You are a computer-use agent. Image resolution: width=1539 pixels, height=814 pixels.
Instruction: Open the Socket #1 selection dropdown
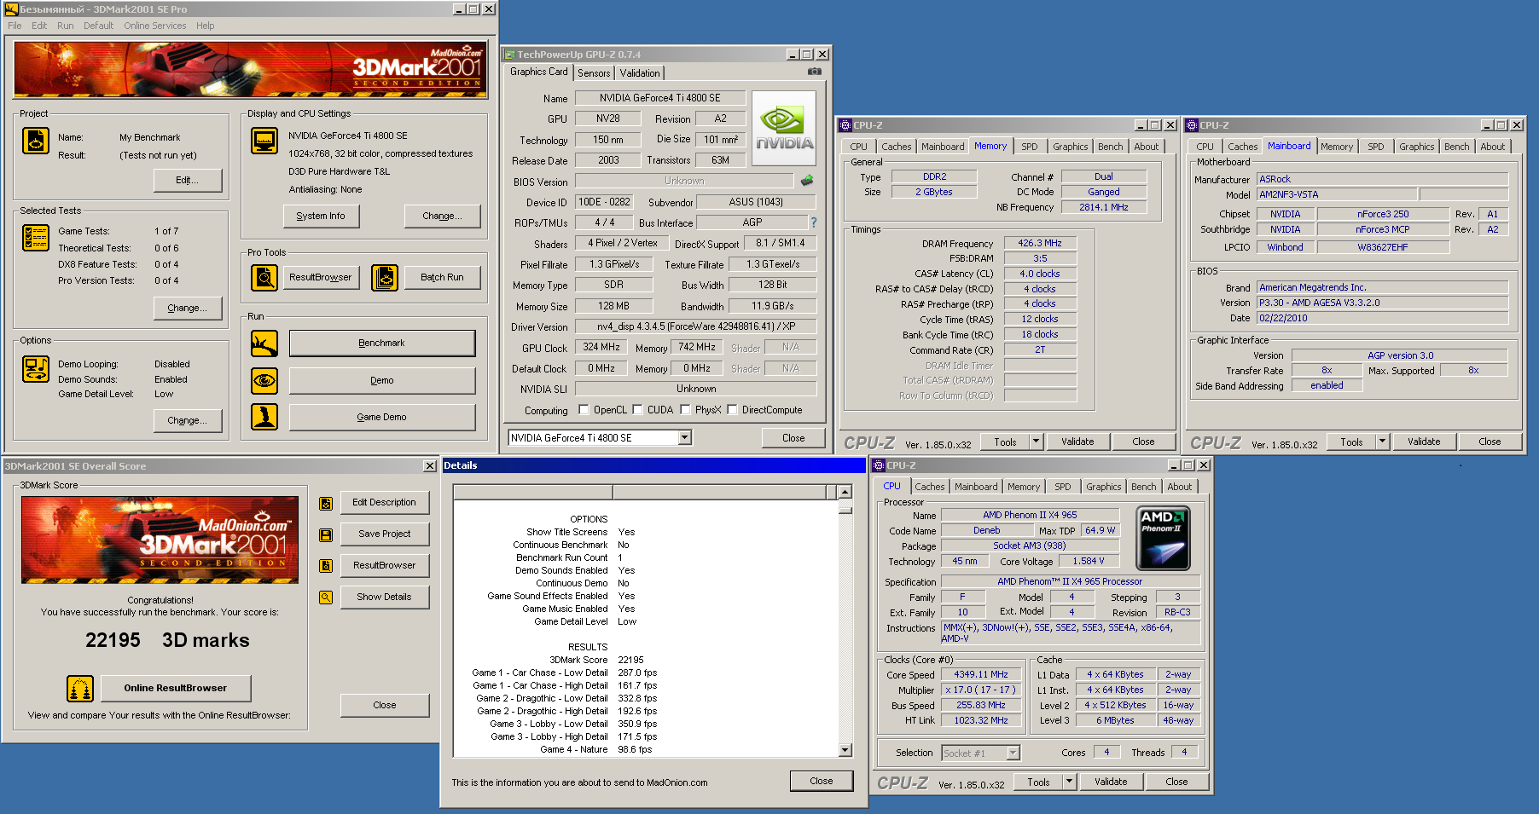[1013, 753]
